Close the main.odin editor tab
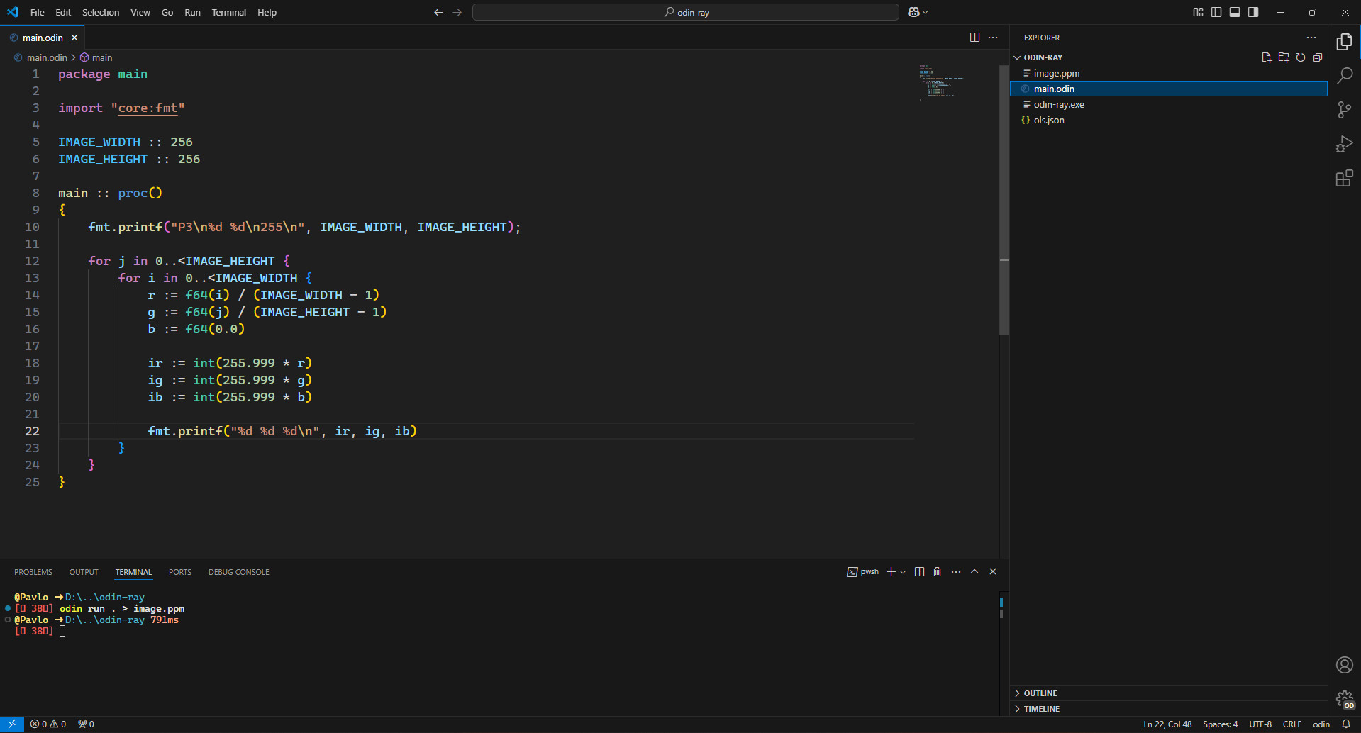 click(74, 38)
